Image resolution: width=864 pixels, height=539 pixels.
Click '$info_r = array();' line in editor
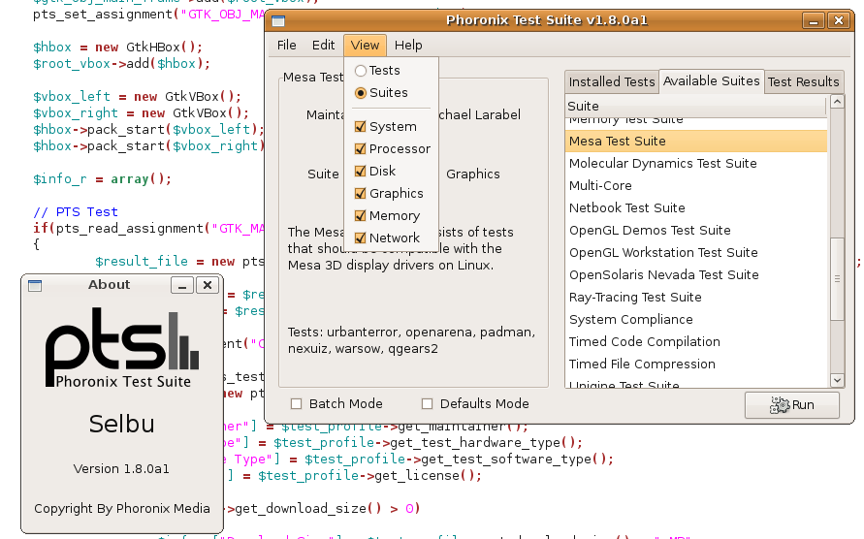102,179
